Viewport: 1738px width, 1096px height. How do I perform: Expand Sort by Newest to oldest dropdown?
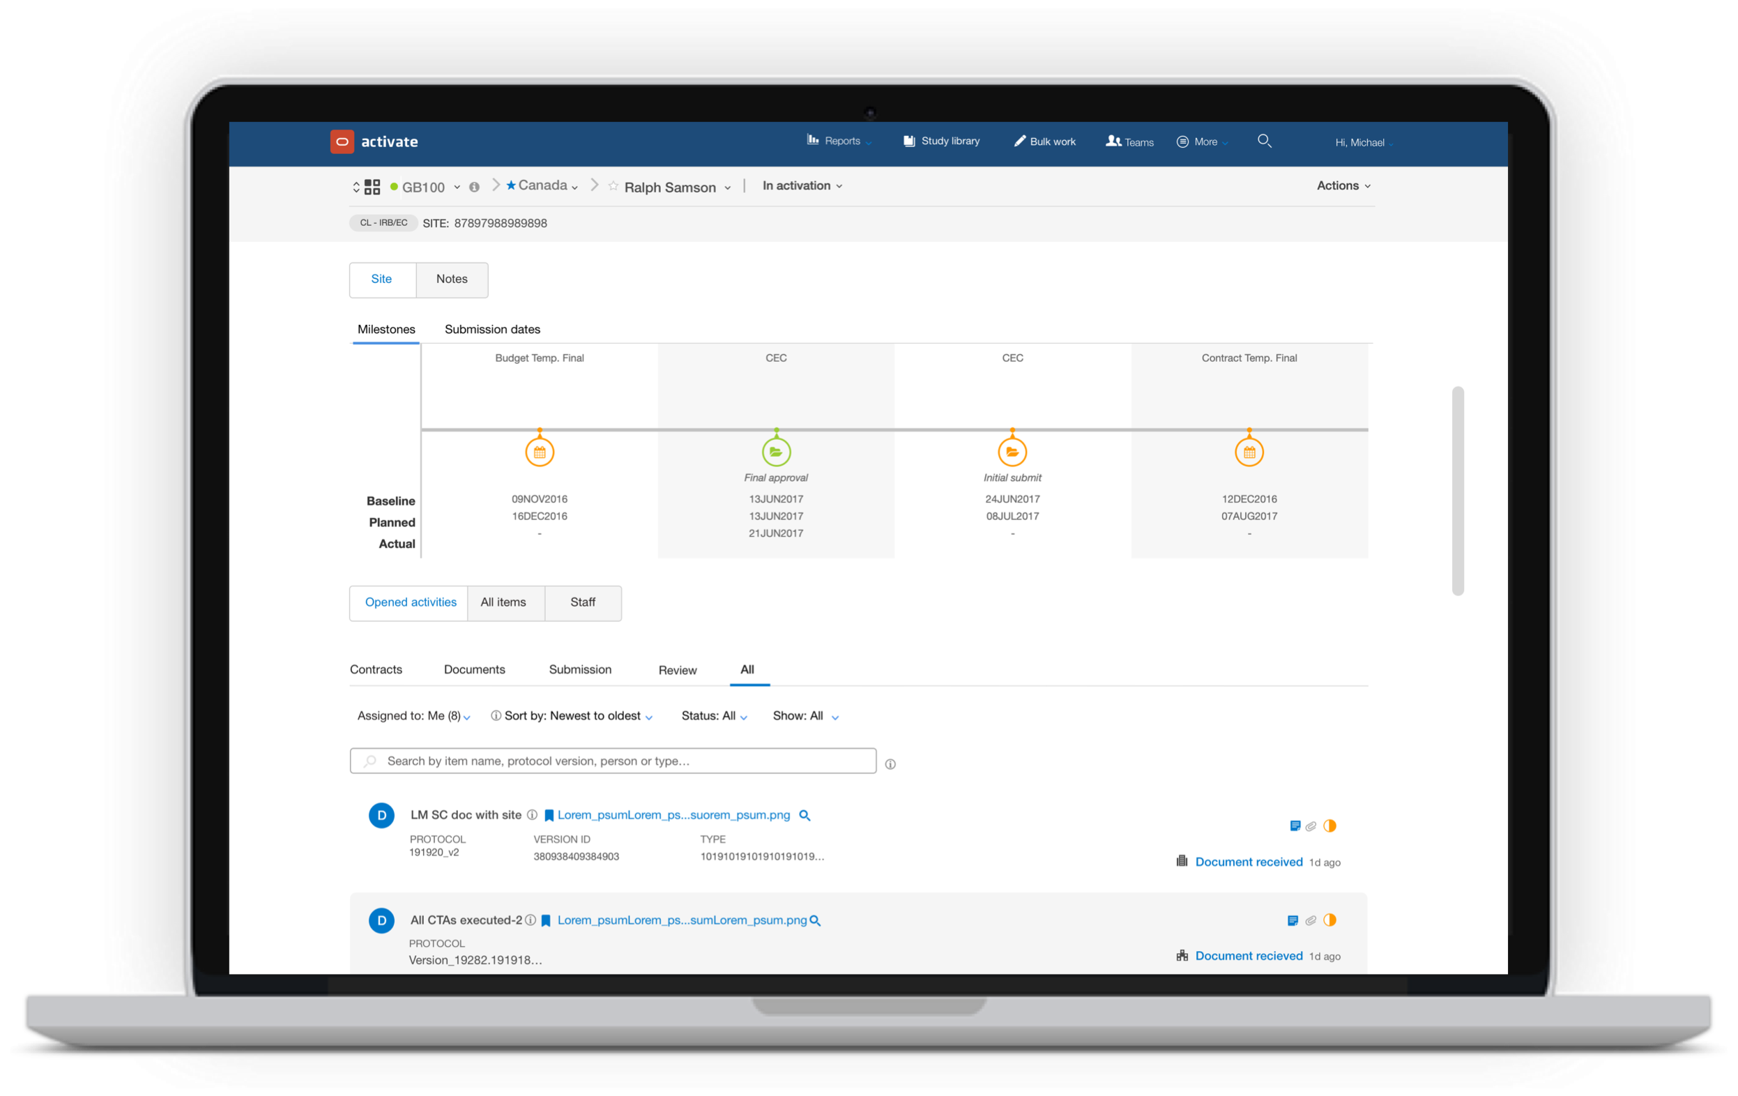pyautogui.click(x=577, y=716)
